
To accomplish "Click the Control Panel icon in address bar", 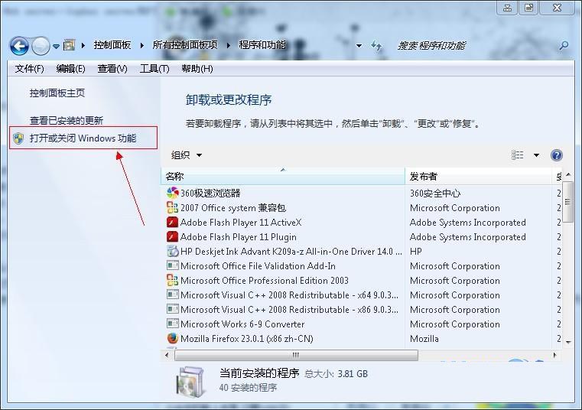I will pos(69,45).
